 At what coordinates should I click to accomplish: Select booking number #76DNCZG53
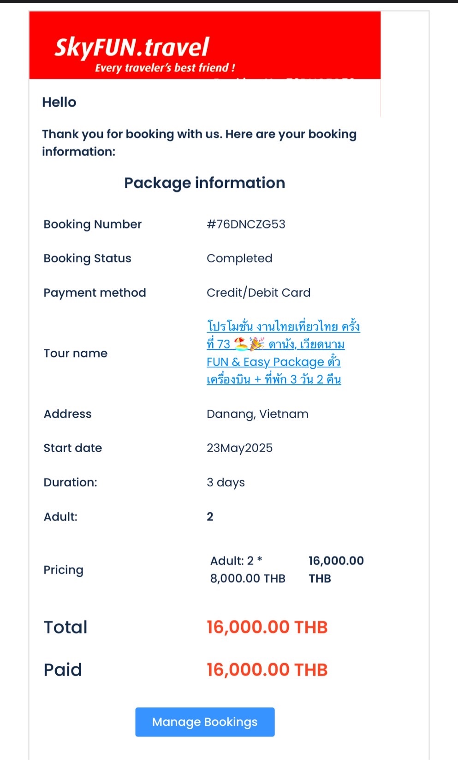point(246,224)
